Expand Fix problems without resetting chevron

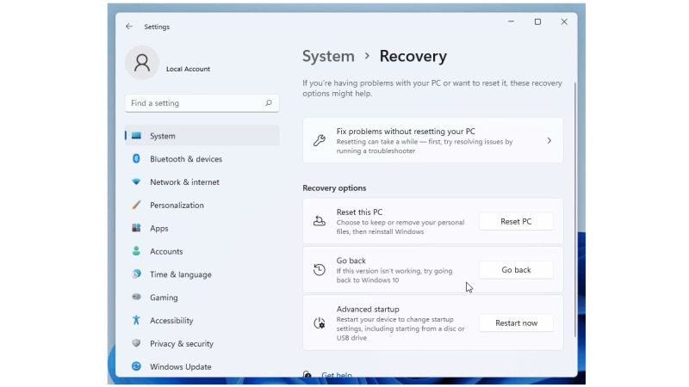click(x=549, y=140)
